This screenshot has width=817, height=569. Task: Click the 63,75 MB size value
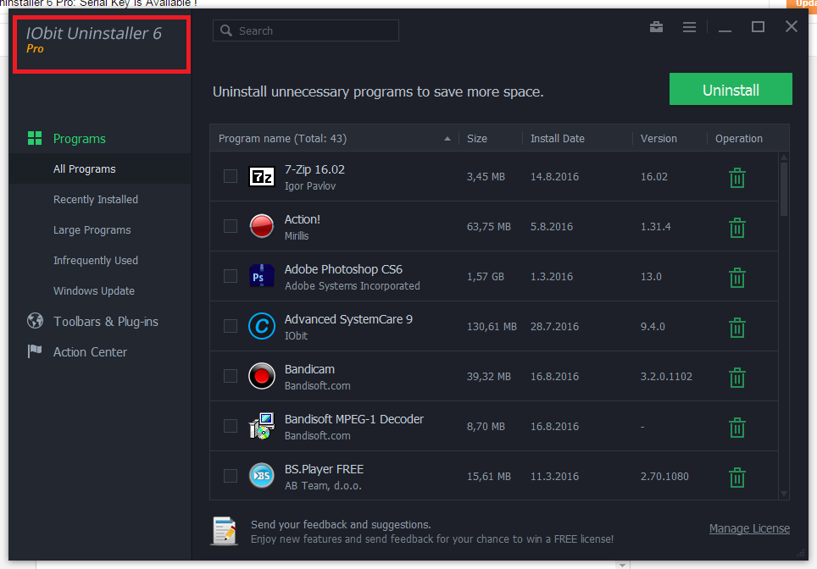(x=489, y=226)
